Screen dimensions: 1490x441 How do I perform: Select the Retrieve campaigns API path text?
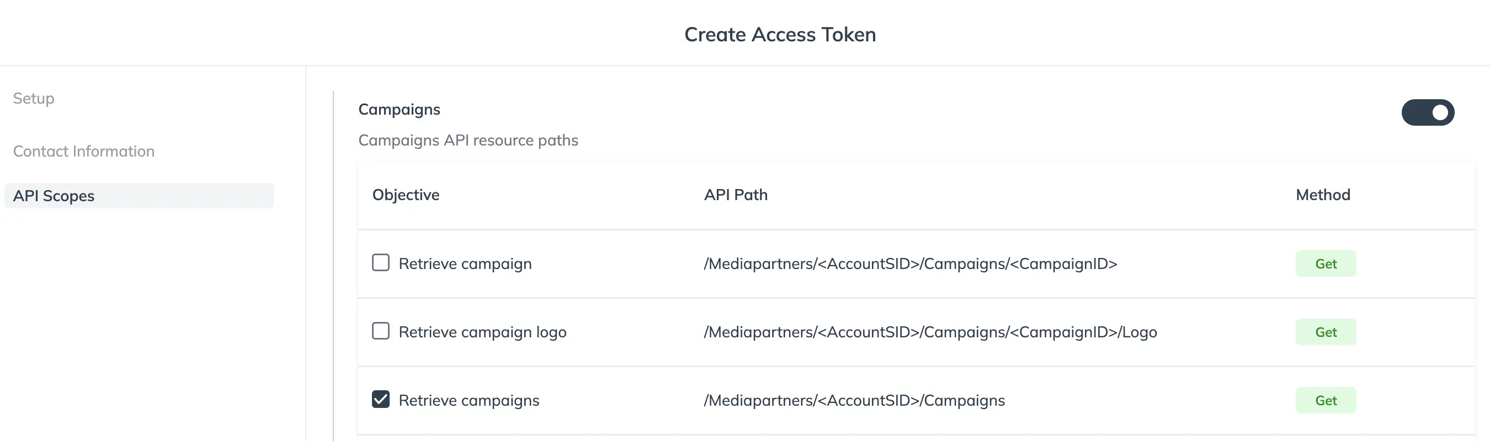(853, 400)
